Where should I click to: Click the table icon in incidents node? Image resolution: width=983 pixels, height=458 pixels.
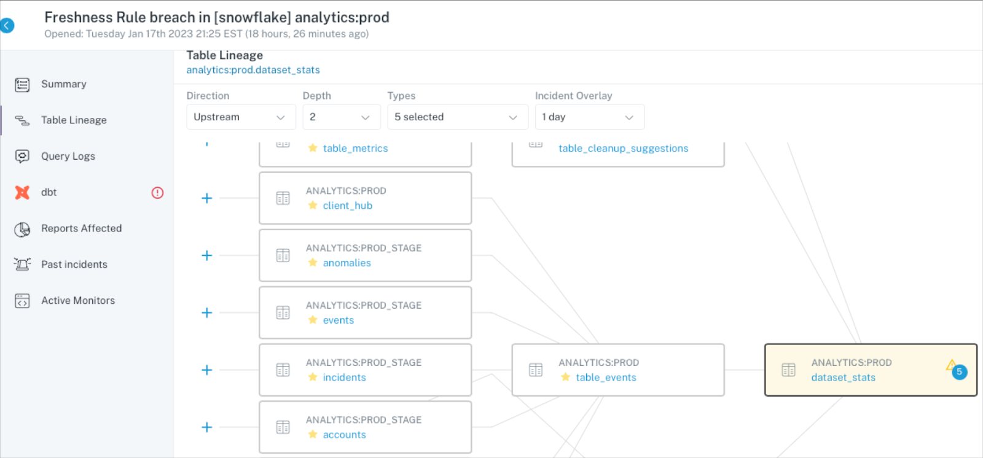coord(283,370)
